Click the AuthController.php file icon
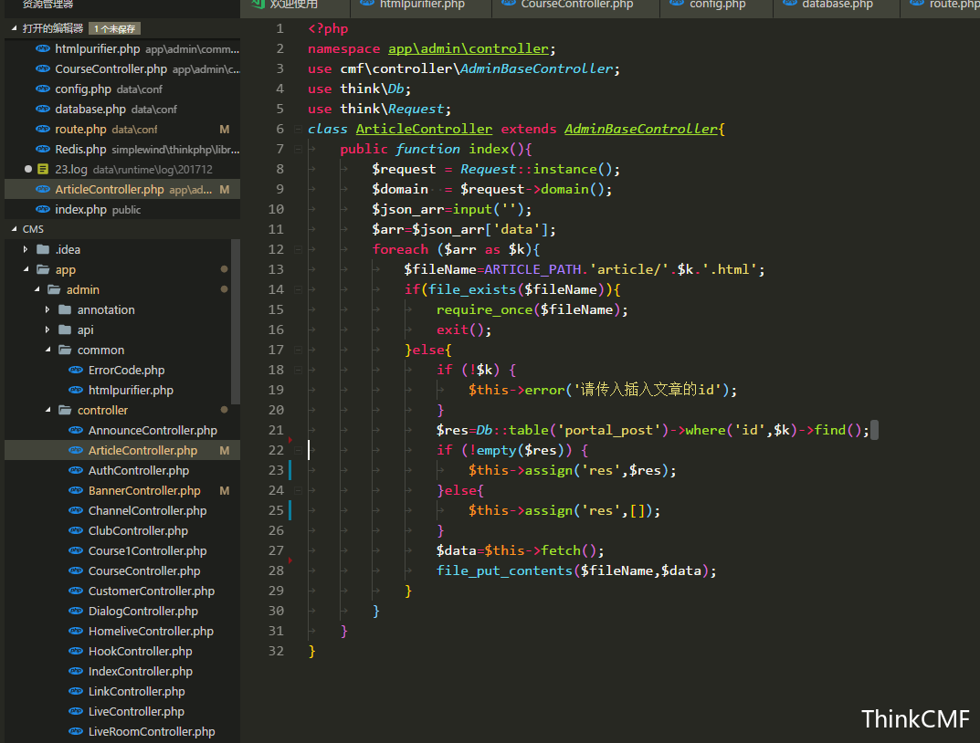 (x=76, y=470)
